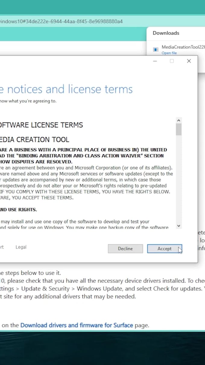Viewport: 205px width, 365px height.
Task: Click scroll-up arrow of license text
Action: coord(179,120)
